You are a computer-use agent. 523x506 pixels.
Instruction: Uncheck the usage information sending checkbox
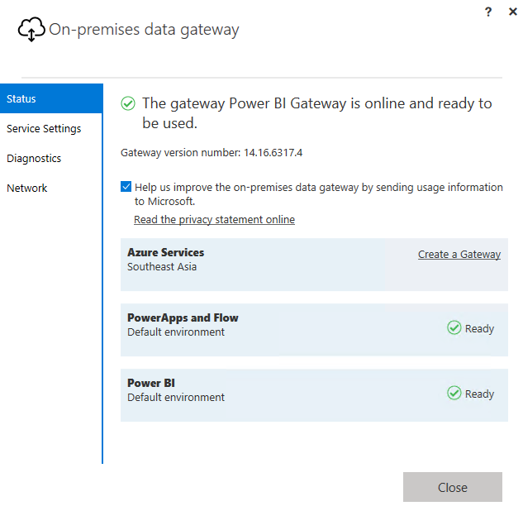(126, 187)
